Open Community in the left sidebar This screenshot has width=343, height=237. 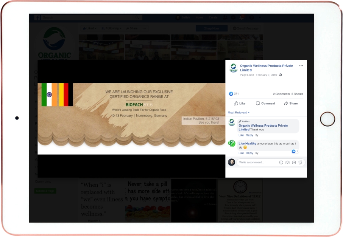pos(43,181)
